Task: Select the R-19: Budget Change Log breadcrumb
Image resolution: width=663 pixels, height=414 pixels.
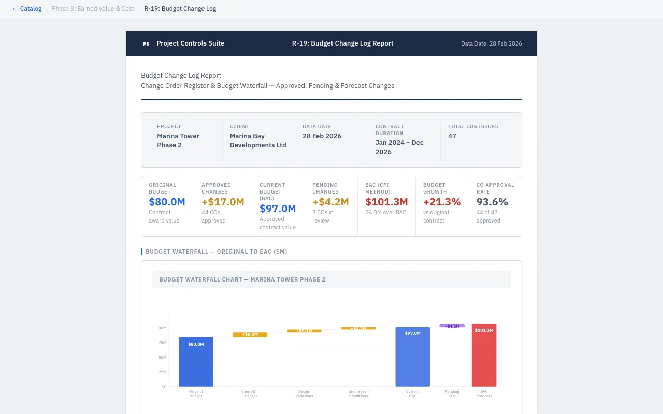Action: [180, 9]
